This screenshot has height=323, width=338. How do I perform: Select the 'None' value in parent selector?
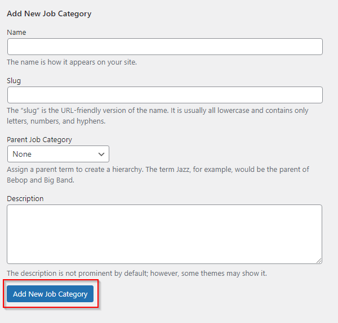pos(22,154)
